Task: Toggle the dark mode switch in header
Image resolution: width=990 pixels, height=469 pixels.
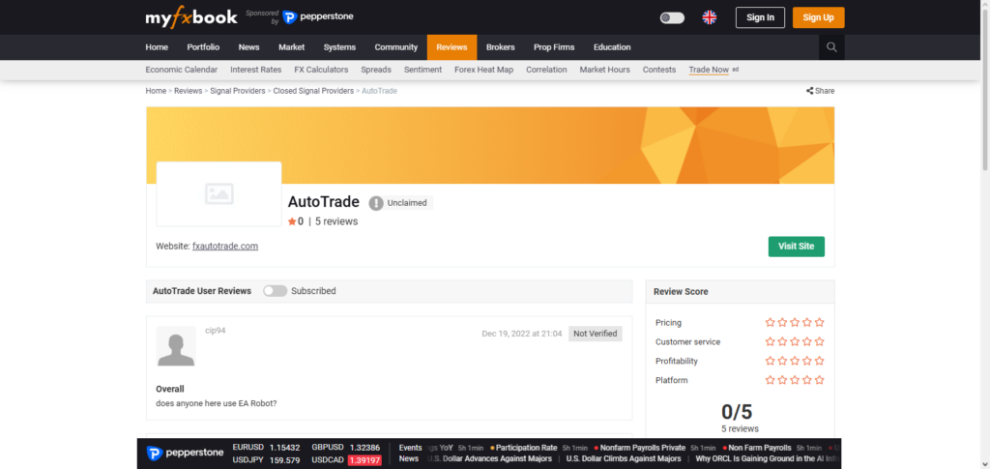Action: pos(672,17)
